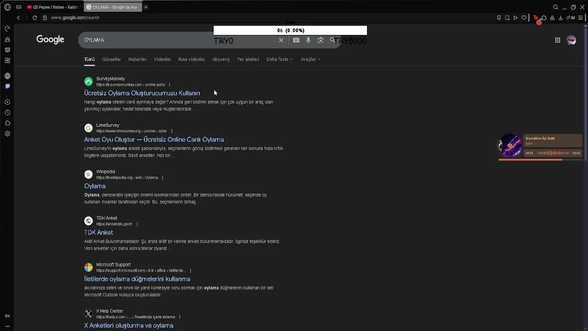The height and width of the screenshot is (331, 588).
Task: Switch to the Görseller results tab
Action: pos(112,59)
